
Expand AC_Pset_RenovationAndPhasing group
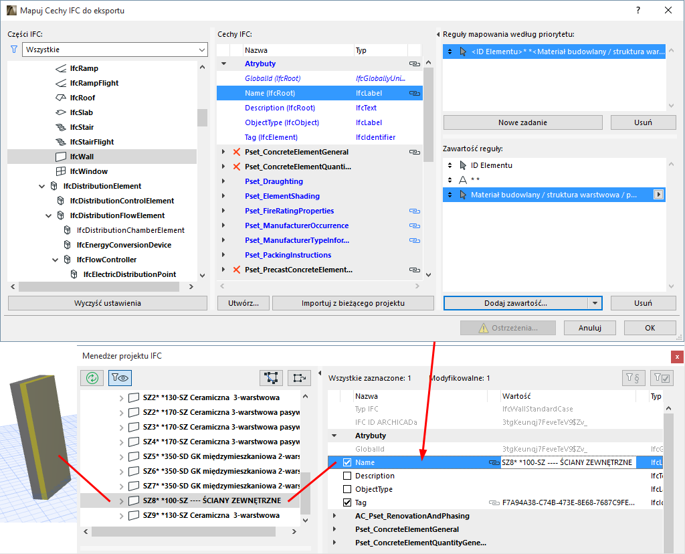click(334, 516)
